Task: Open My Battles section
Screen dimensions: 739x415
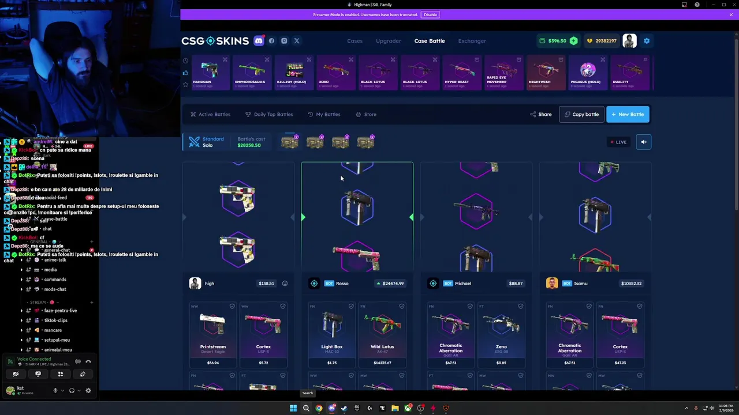Action: (324, 114)
